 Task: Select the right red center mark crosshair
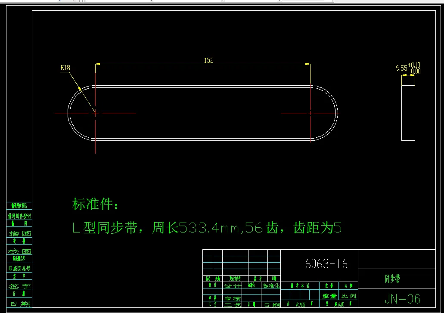[310, 113]
